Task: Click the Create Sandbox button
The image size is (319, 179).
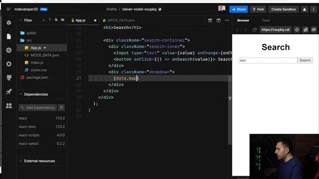Action: tap(284, 9)
